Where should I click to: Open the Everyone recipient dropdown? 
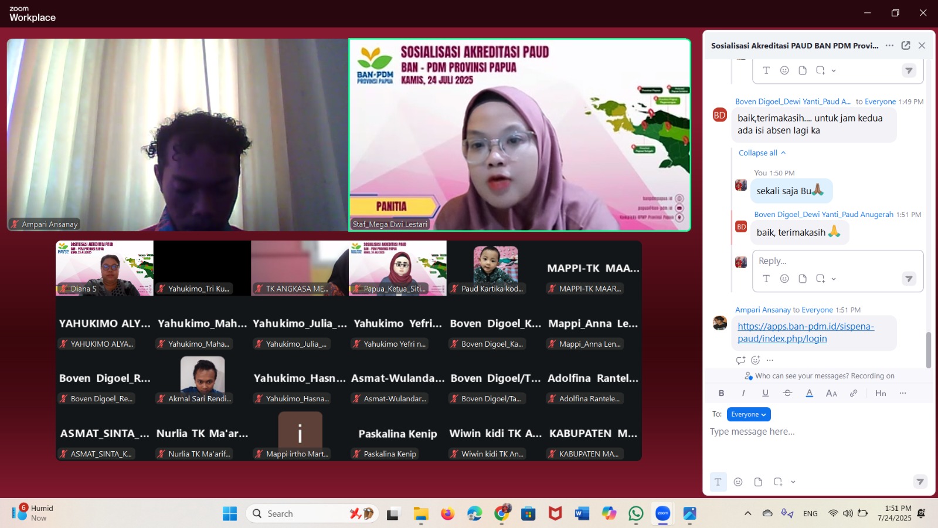click(x=748, y=414)
